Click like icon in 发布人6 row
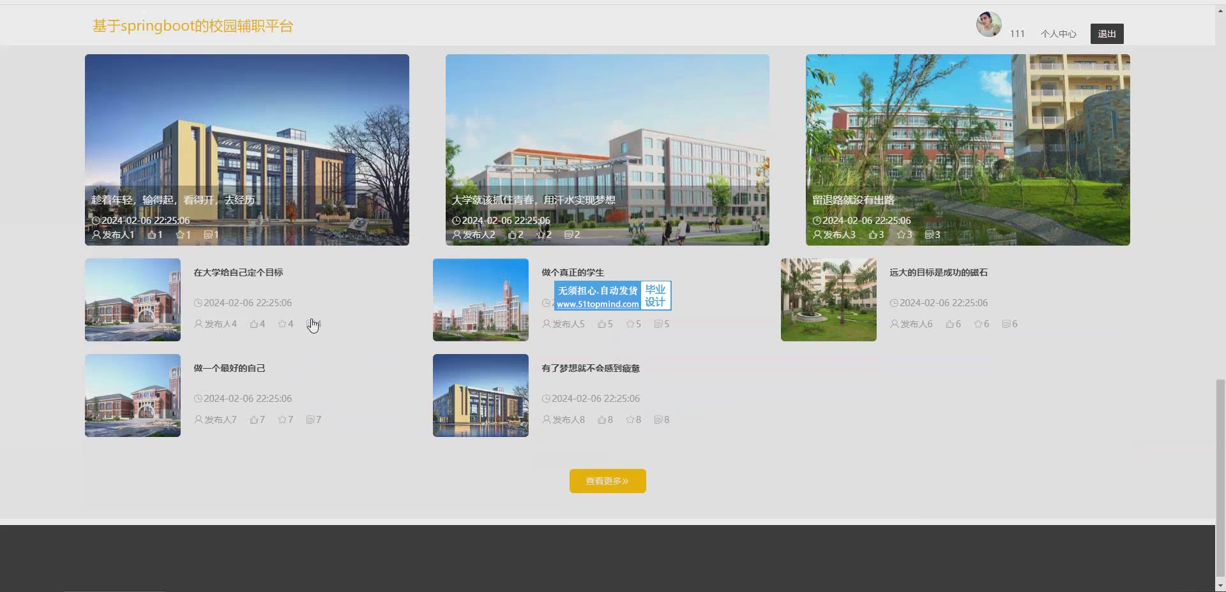Viewport: 1226px width, 592px height. point(950,324)
